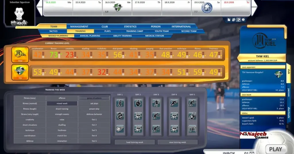294x154 pixels.
Task: Click the globe icon in Day 1's middle slot
Action: point(120,116)
